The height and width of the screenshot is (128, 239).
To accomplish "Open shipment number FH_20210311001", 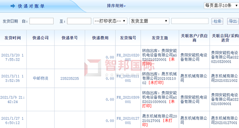I will 128,78.
